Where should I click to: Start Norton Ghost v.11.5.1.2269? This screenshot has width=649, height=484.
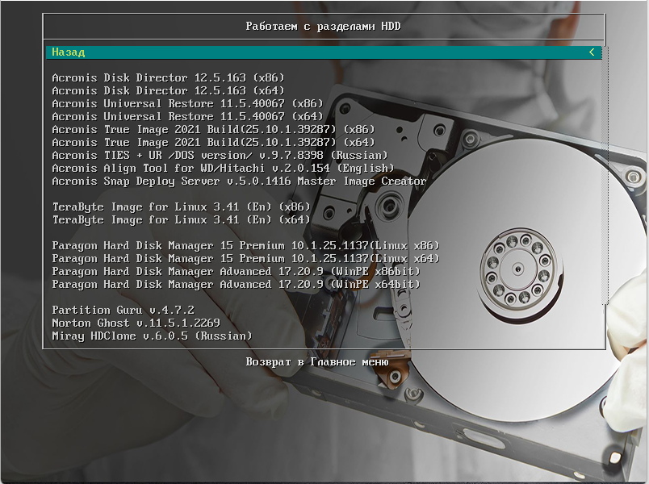[136, 323]
